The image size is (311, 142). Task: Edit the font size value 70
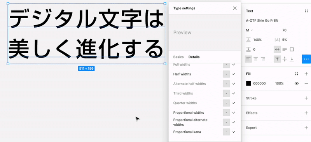point(284,30)
